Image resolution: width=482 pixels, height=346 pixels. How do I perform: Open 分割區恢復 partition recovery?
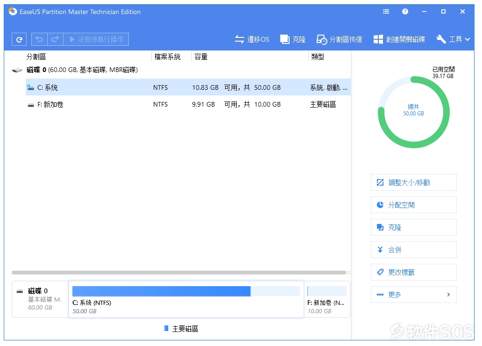pos(340,39)
